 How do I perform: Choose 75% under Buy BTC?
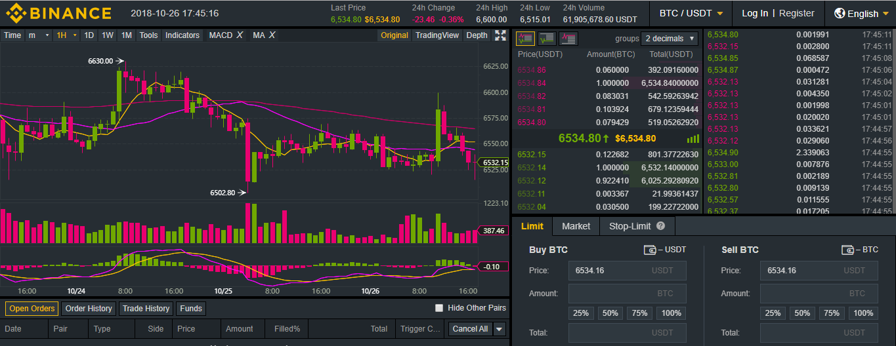point(640,313)
